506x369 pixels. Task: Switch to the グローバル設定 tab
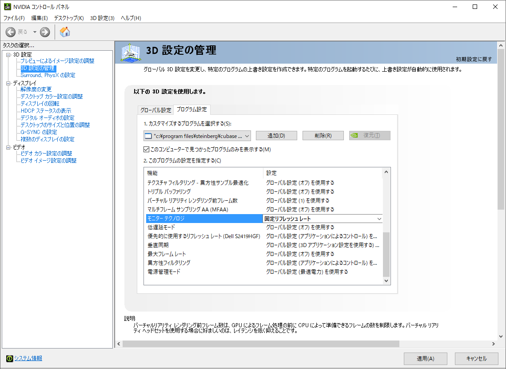tap(155, 110)
